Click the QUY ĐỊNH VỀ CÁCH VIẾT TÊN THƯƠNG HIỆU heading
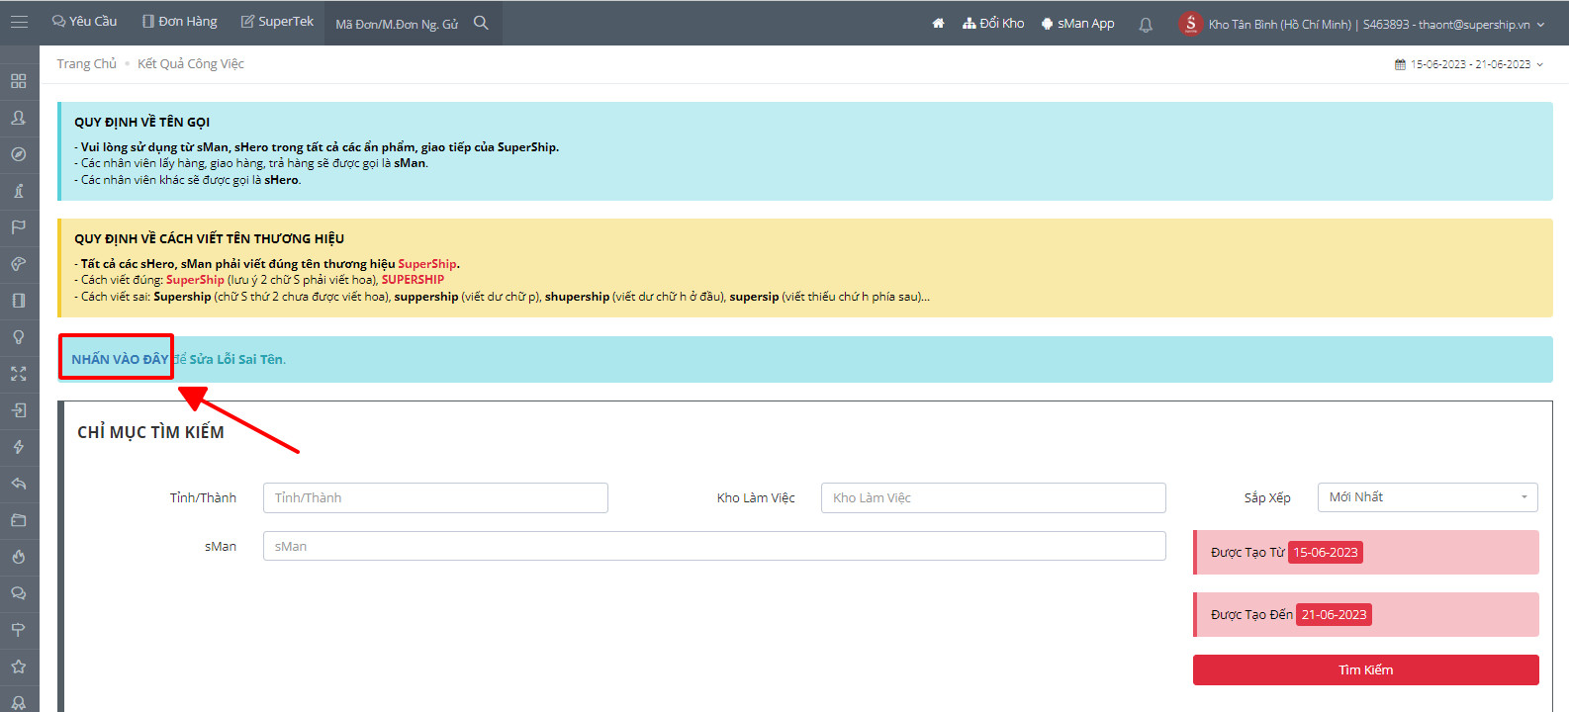 point(210,238)
